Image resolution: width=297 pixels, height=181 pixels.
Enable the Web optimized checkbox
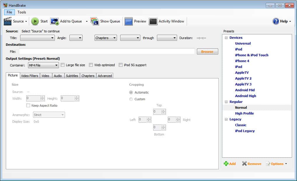pos(91,65)
